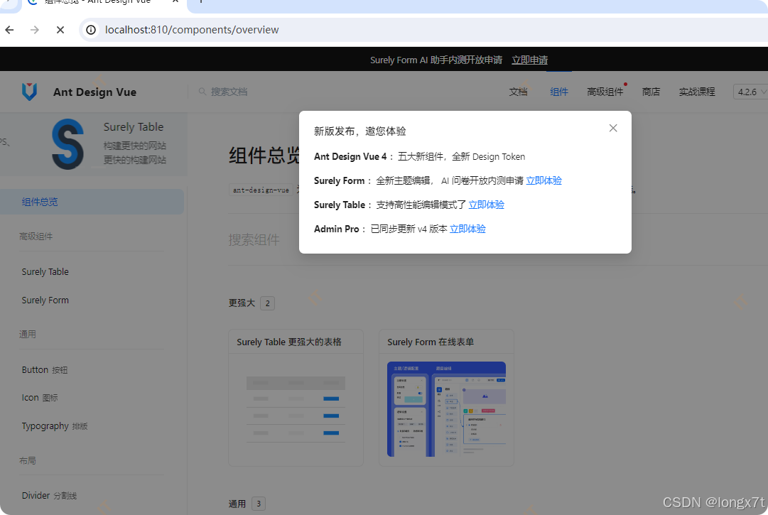Click the ant-design-vue code tag
The height and width of the screenshot is (515, 768).
[261, 190]
